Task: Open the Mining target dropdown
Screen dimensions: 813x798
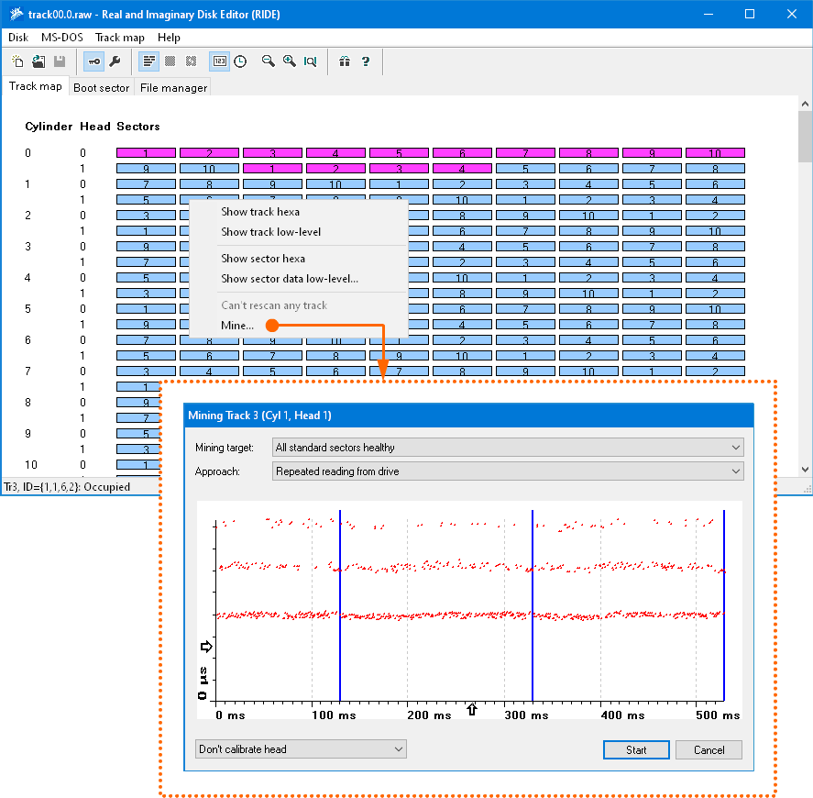Action: coord(508,448)
